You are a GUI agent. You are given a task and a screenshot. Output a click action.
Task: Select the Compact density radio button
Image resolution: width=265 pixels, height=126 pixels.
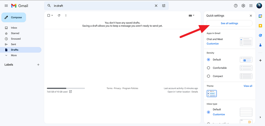208,76
